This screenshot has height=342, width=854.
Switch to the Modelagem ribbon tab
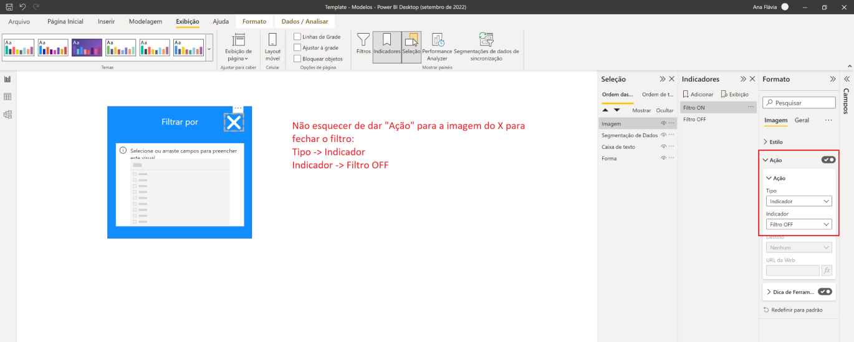pyautogui.click(x=145, y=21)
